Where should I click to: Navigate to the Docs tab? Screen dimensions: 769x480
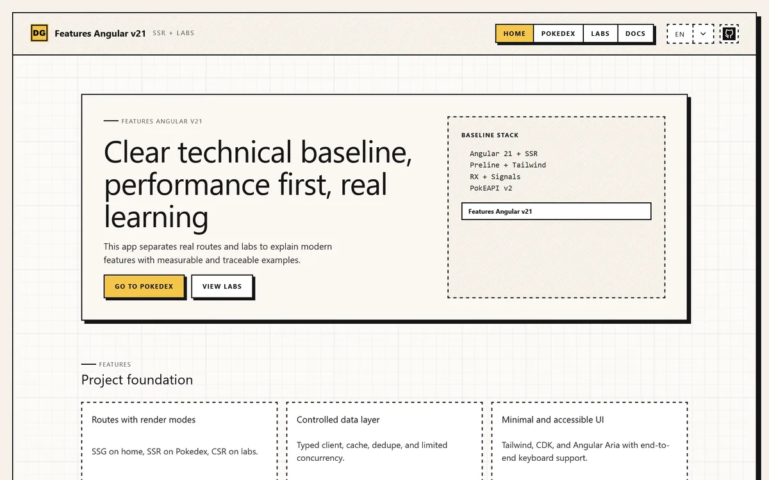(636, 34)
